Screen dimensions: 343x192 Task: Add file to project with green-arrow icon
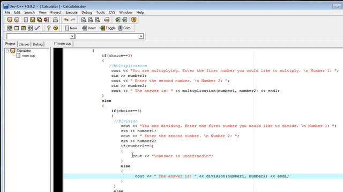pyautogui.click(x=118, y=20)
